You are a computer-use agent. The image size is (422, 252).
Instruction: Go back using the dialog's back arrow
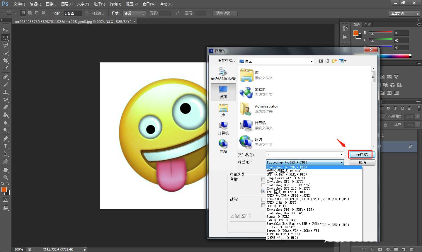[321, 61]
